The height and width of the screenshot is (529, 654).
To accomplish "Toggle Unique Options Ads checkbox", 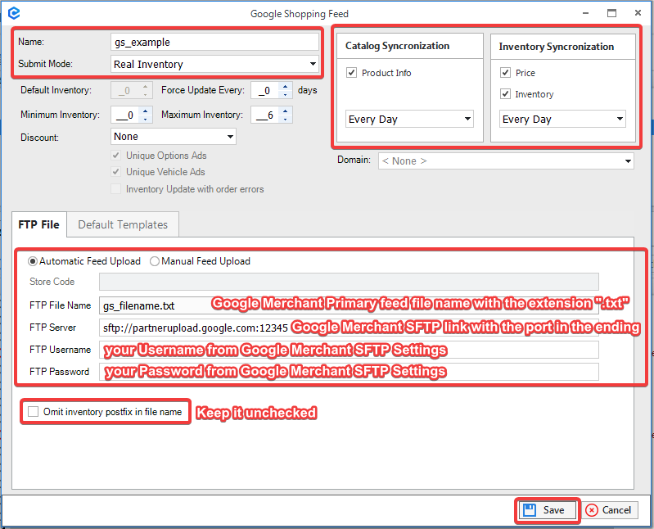I will tap(116, 156).
